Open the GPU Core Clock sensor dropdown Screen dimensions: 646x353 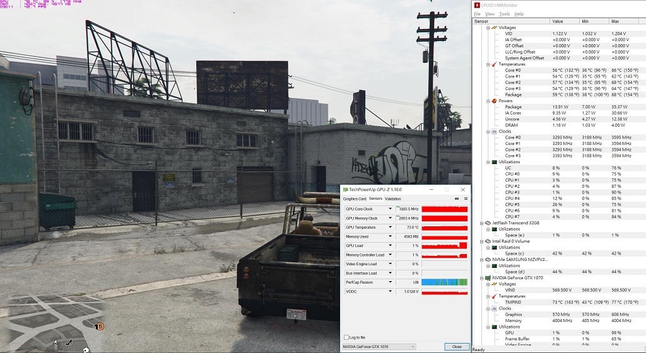pyautogui.click(x=390, y=209)
